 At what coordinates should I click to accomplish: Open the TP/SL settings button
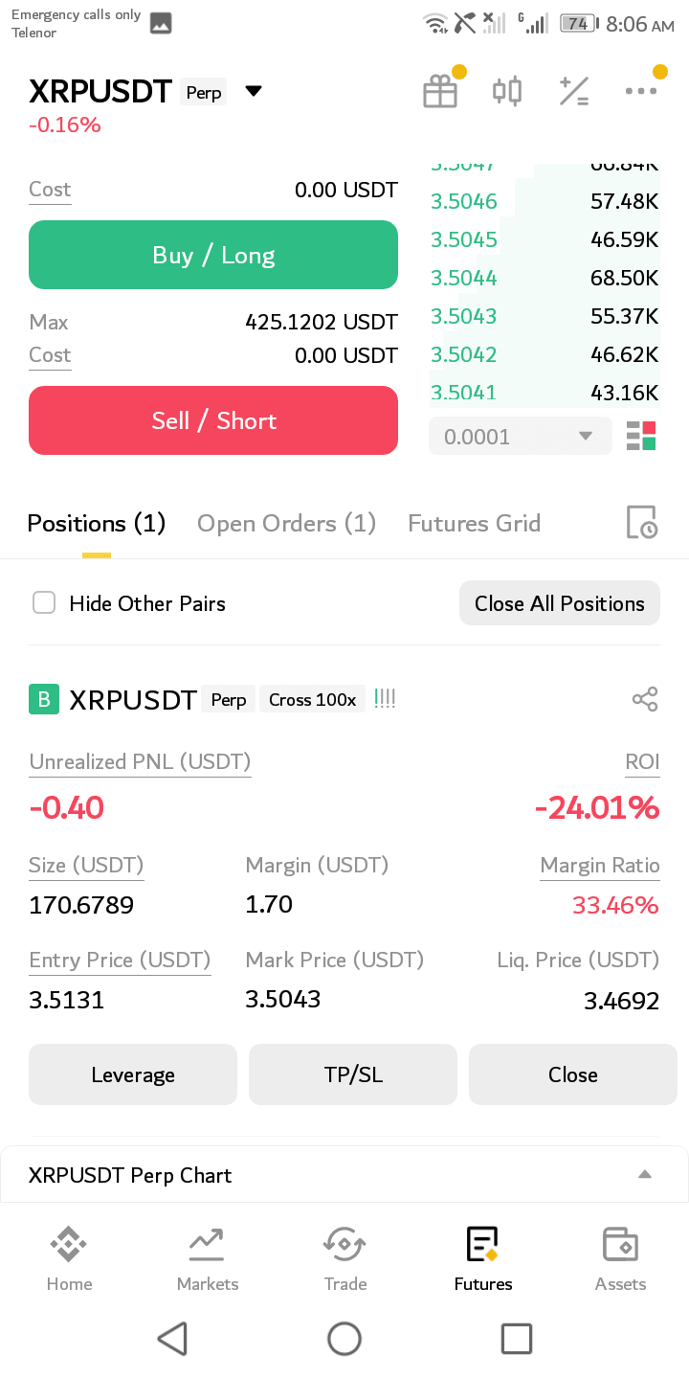coord(353,1074)
